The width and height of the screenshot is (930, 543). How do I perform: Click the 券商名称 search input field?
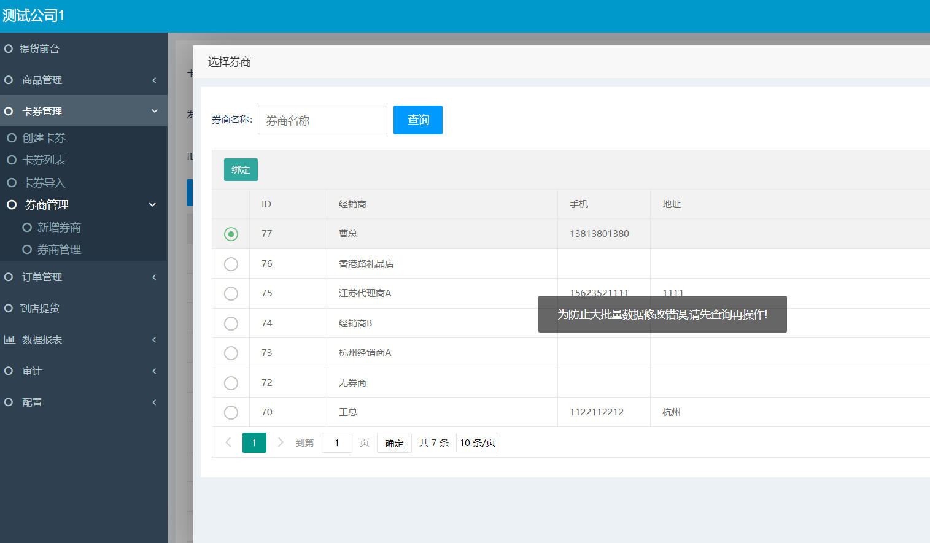(322, 120)
